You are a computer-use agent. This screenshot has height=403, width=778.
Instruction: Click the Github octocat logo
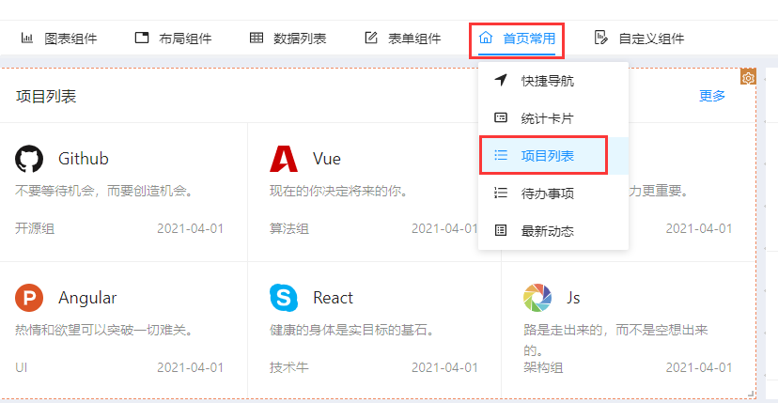tap(29, 159)
